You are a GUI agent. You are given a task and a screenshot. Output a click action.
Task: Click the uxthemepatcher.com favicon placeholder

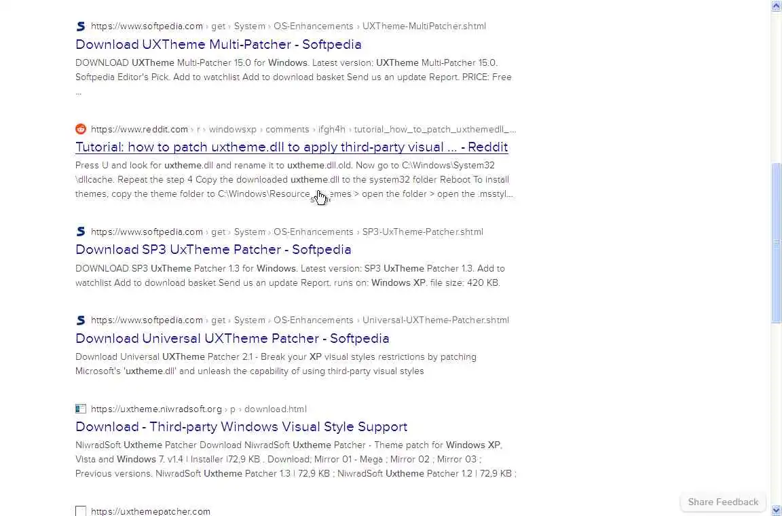pyautogui.click(x=81, y=511)
